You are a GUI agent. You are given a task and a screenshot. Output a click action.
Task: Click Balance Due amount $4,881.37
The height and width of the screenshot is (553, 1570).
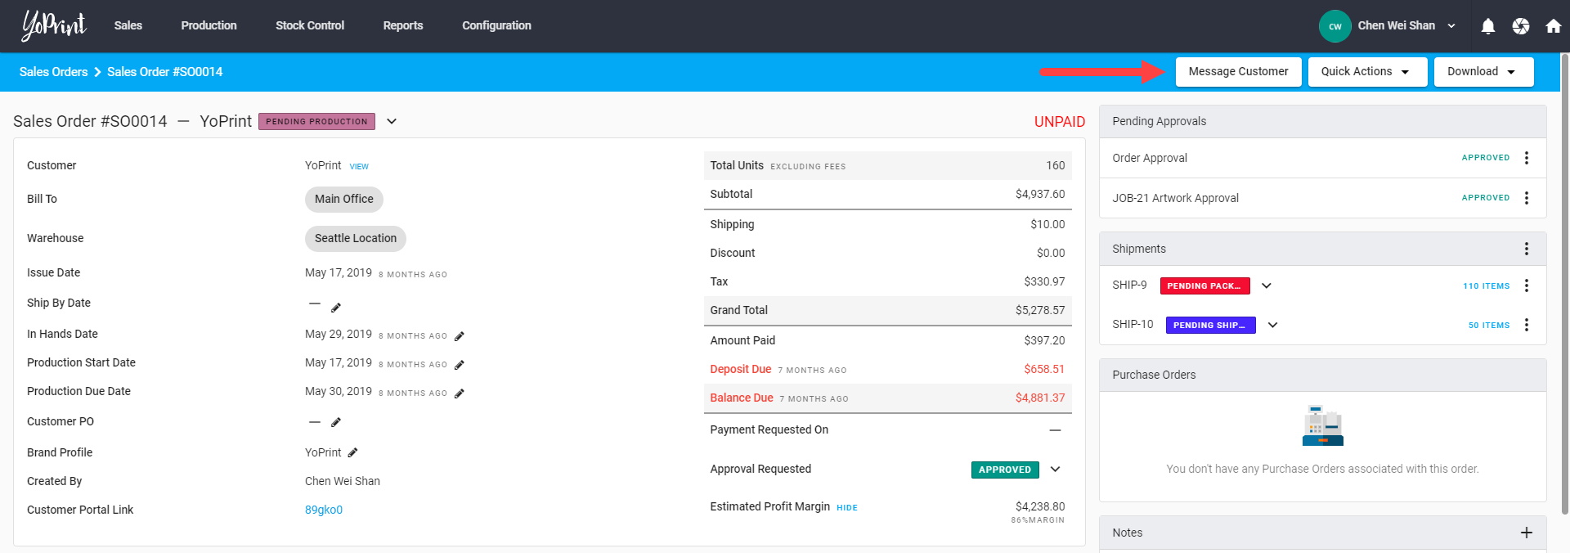(x=1040, y=398)
